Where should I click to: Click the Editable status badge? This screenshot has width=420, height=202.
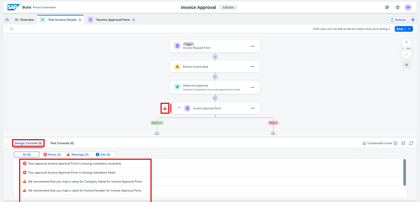pyautogui.click(x=228, y=8)
